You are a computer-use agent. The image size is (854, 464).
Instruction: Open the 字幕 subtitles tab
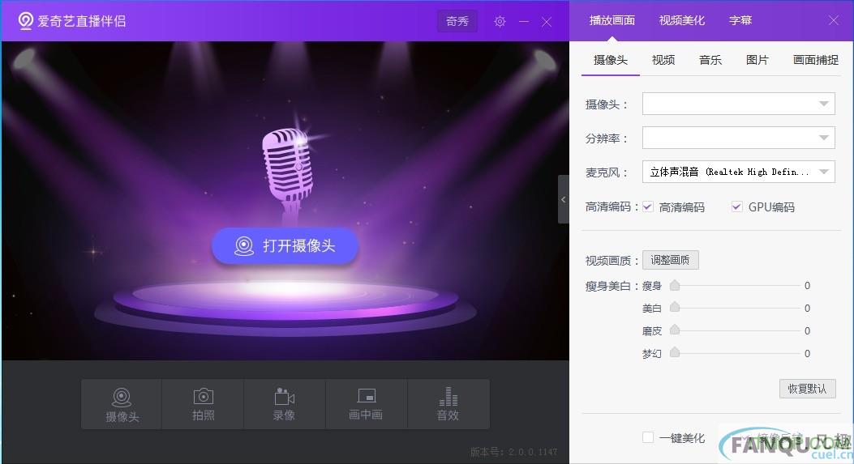click(x=740, y=21)
